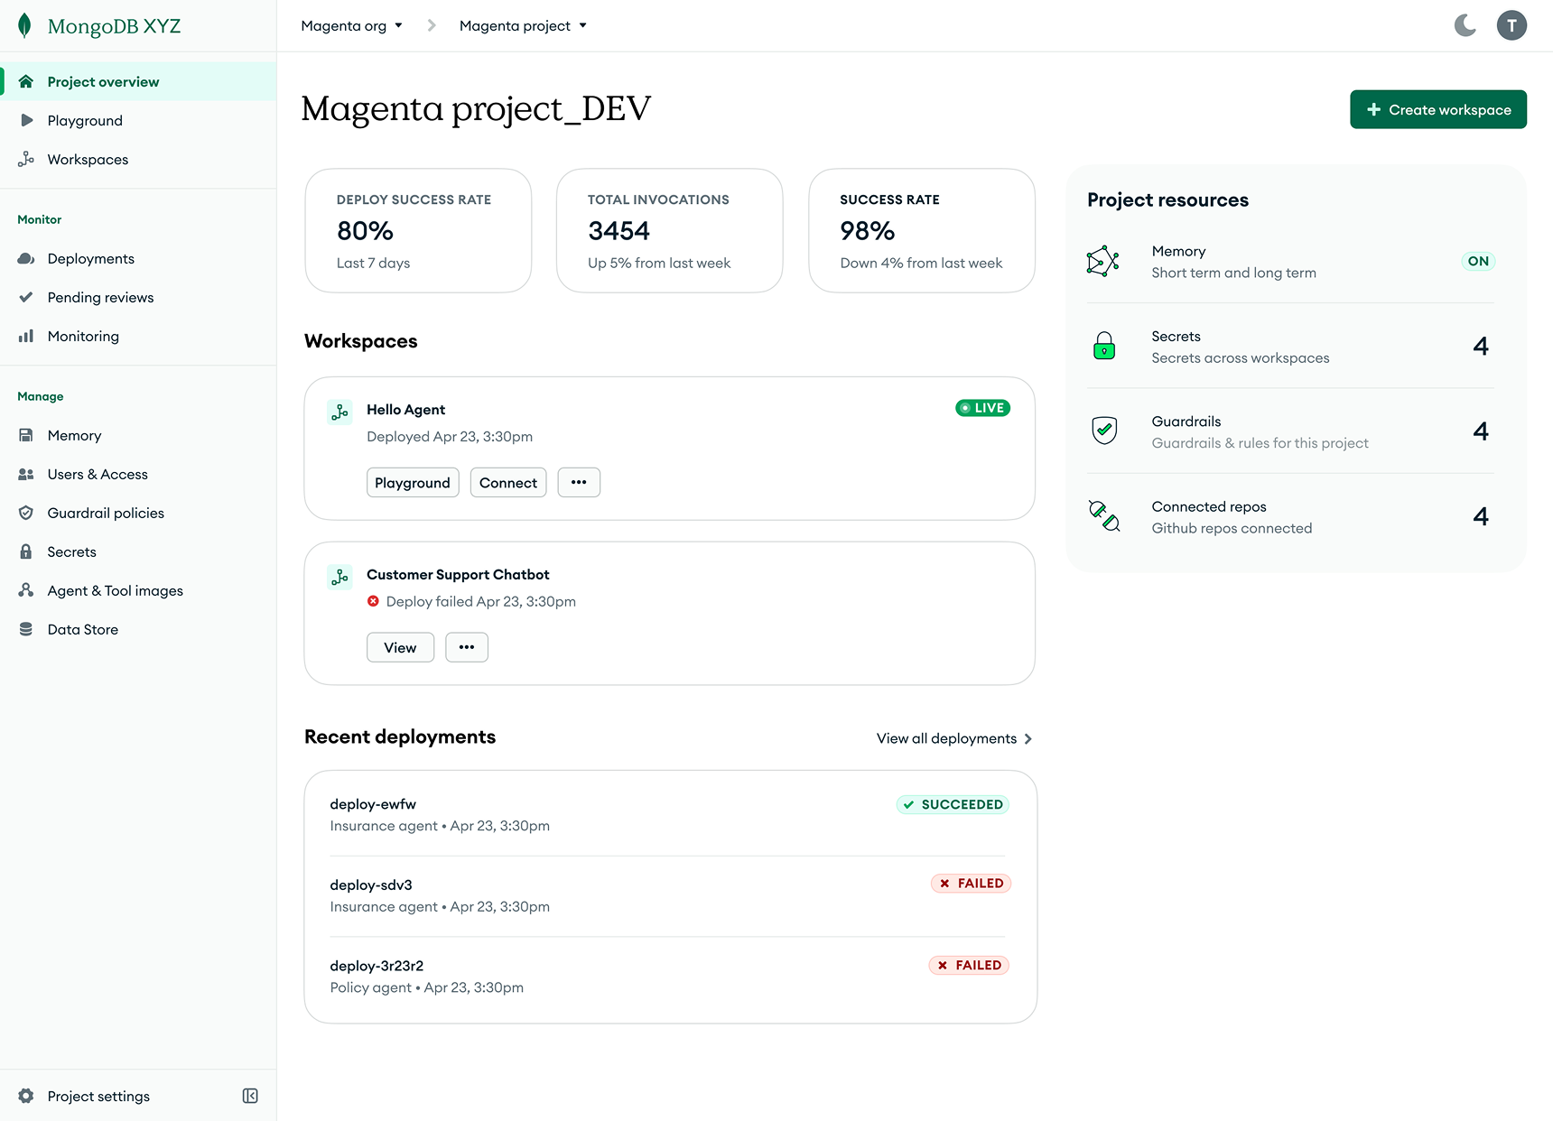Open the user avatar T menu

coord(1511,25)
